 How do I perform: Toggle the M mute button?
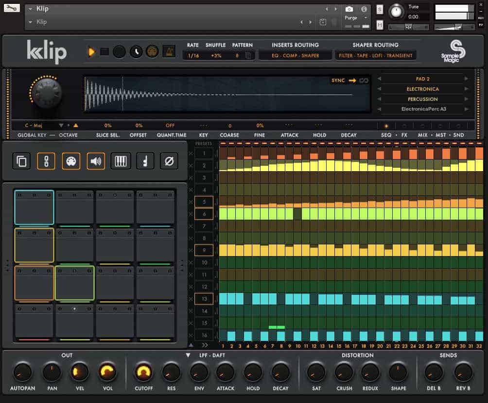tap(380, 25)
